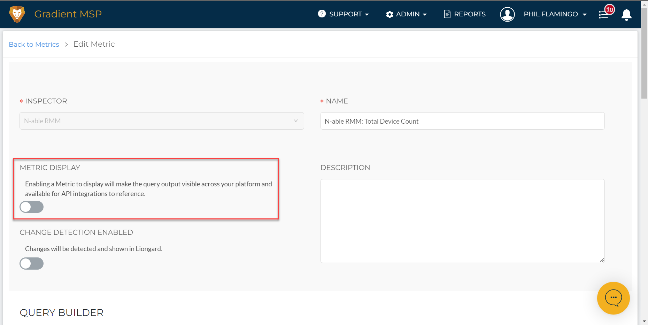Toggle the Metric Display switch
Image resolution: width=648 pixels, height=325 pixels.
32,207
